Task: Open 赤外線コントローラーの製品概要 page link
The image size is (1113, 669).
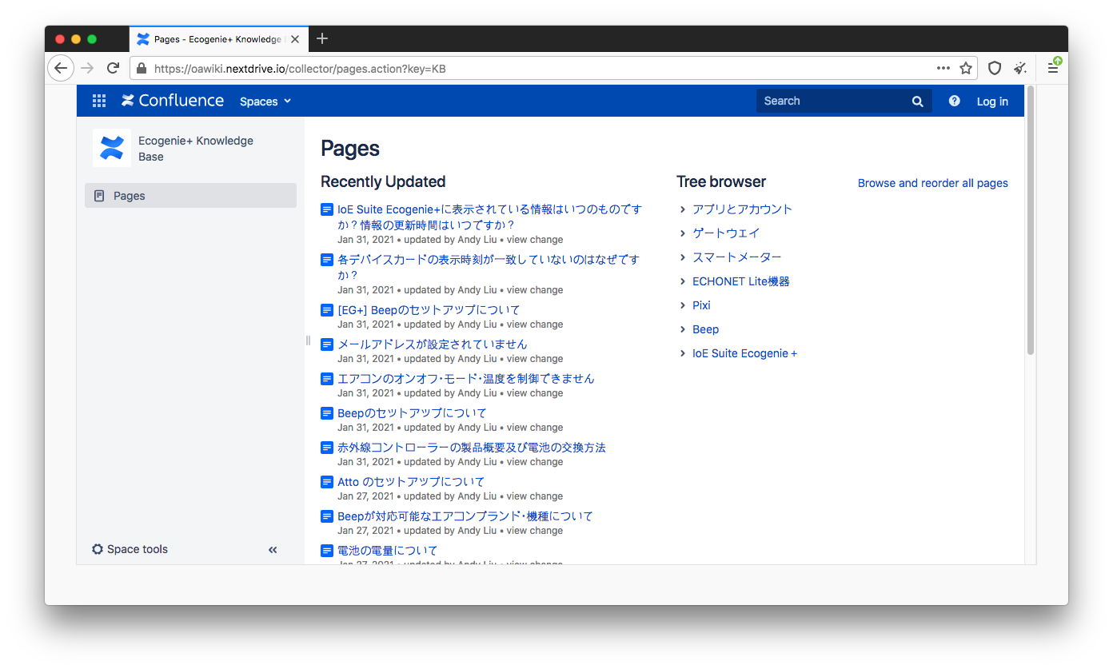Action: pos(472,448)
